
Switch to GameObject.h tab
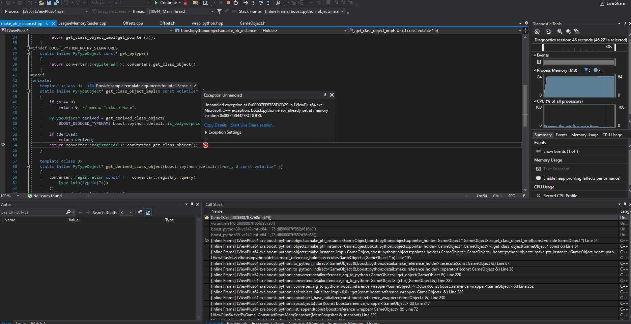[253, 23]
